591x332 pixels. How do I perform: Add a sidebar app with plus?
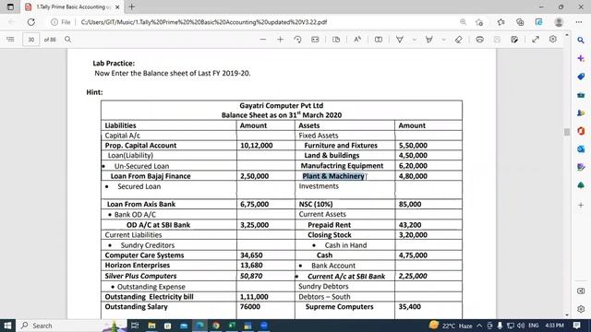pos(581,205)
